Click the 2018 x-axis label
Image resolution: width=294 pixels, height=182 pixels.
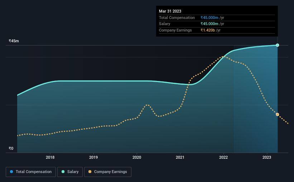[x=50, y=157]
